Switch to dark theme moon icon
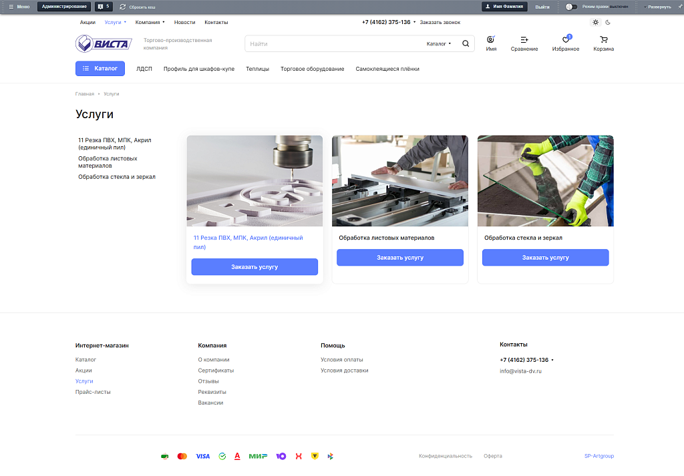 click(609, 22)
